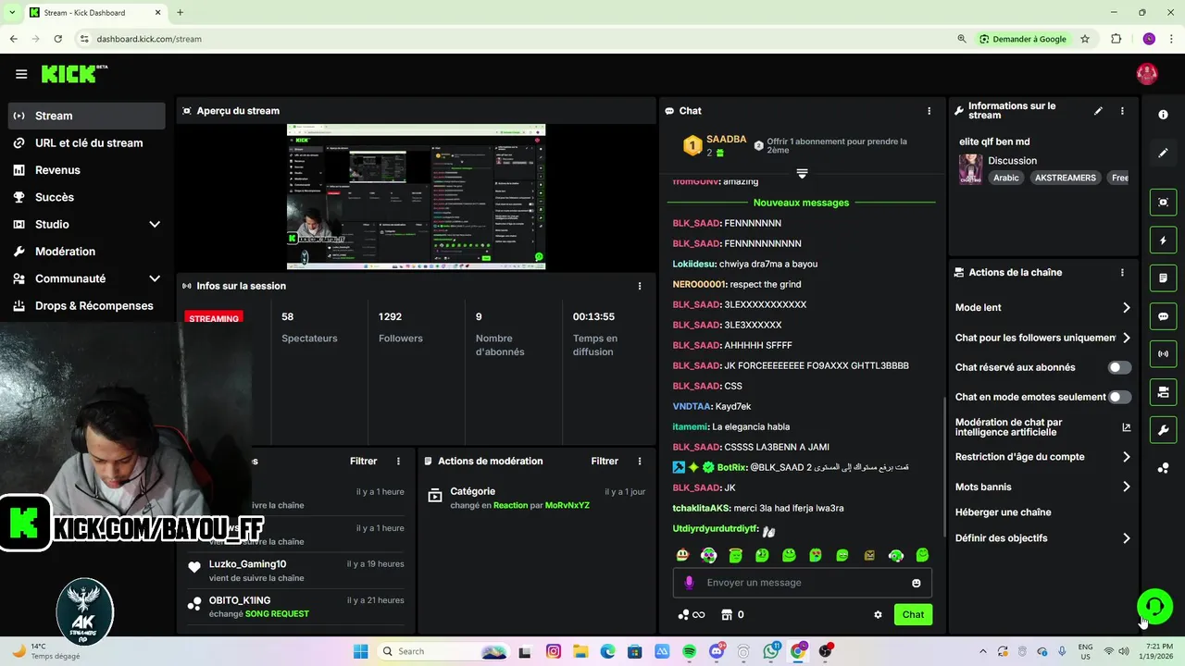Click the document icon in the right rail
The height and width of the screenshot is (666, 1185).
pos(1163,277)
